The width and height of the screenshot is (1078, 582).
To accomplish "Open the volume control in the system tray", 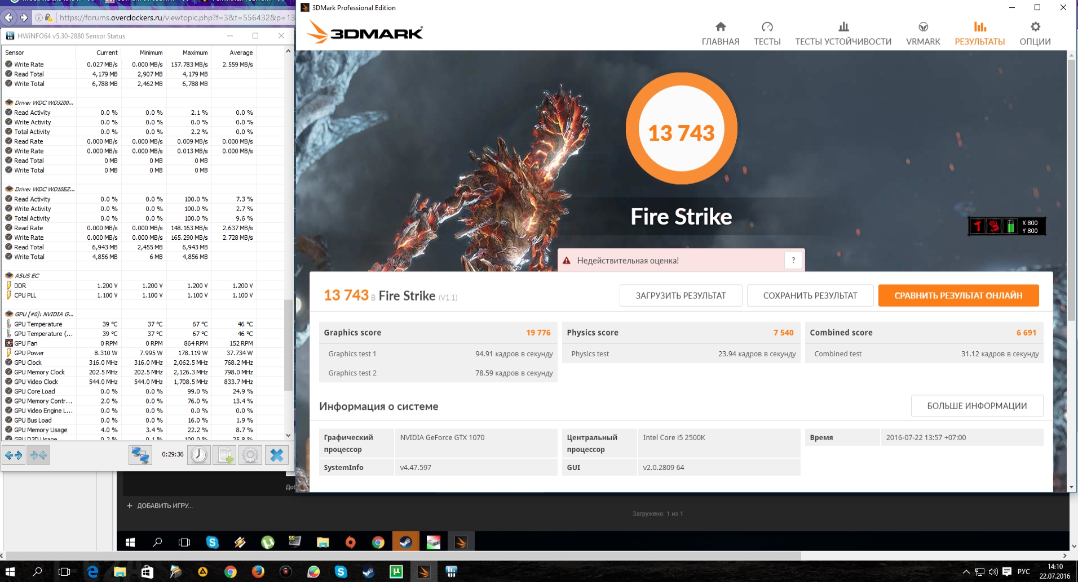I will [x=993, y=572].
